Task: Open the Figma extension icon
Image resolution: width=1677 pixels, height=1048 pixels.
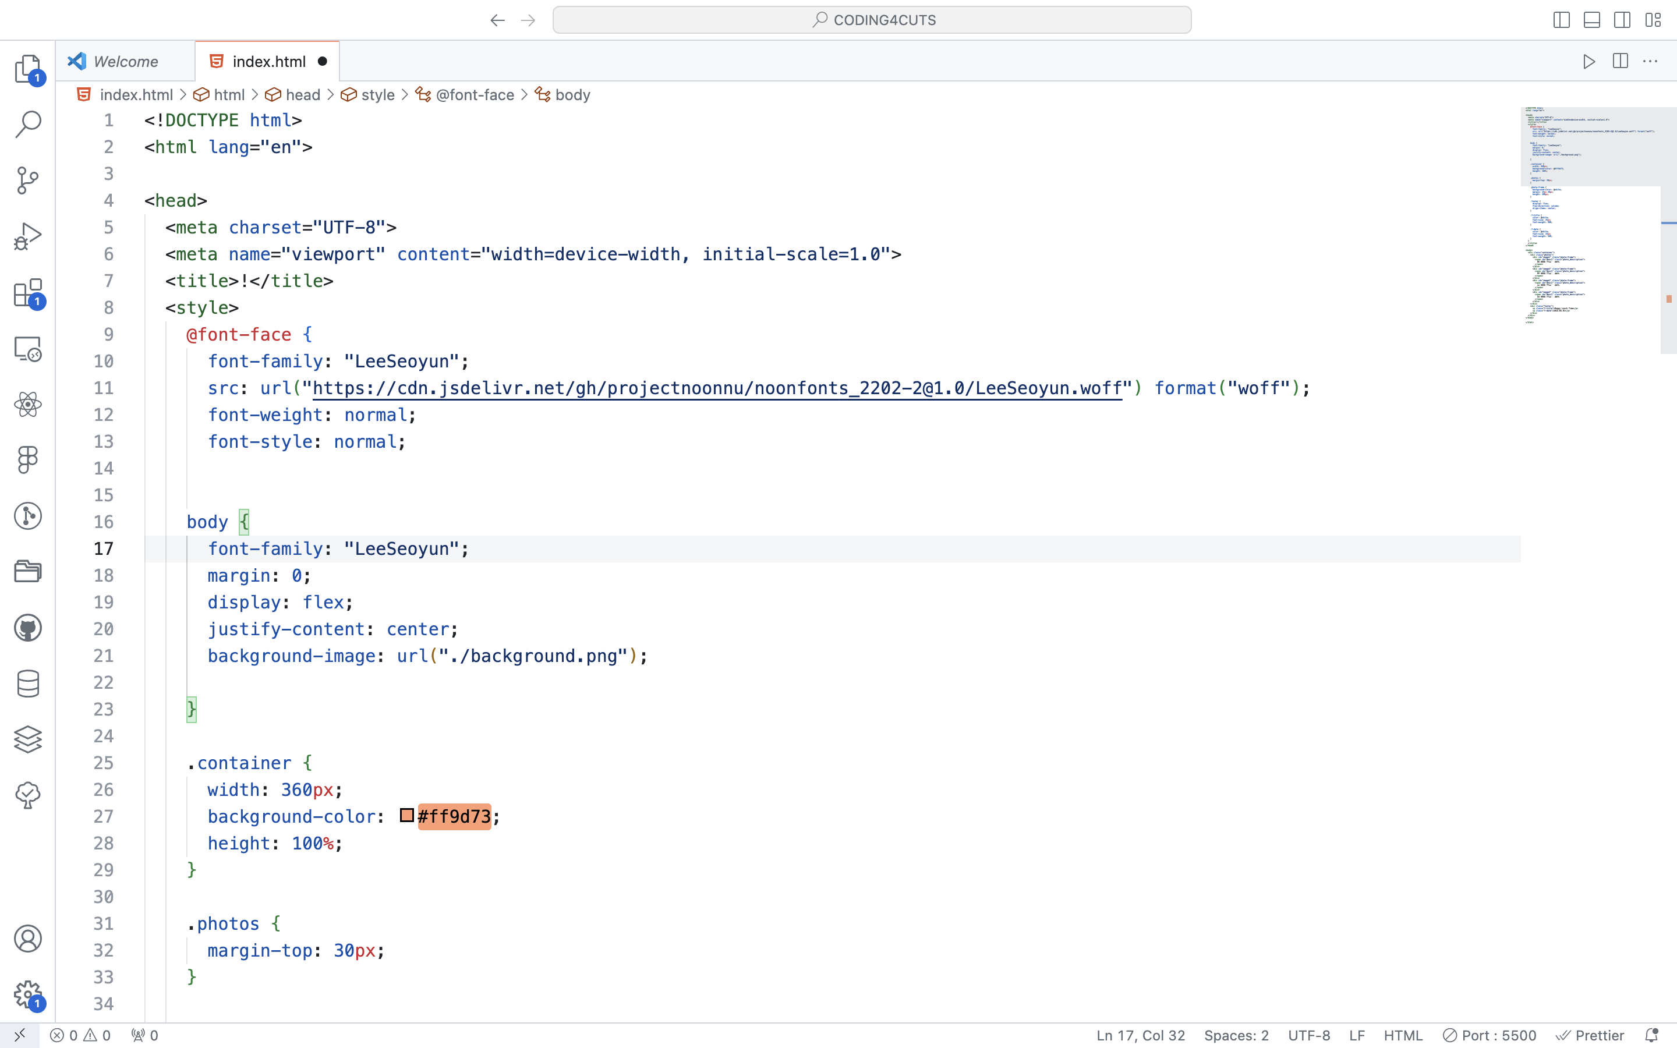Action: (28, 459)
